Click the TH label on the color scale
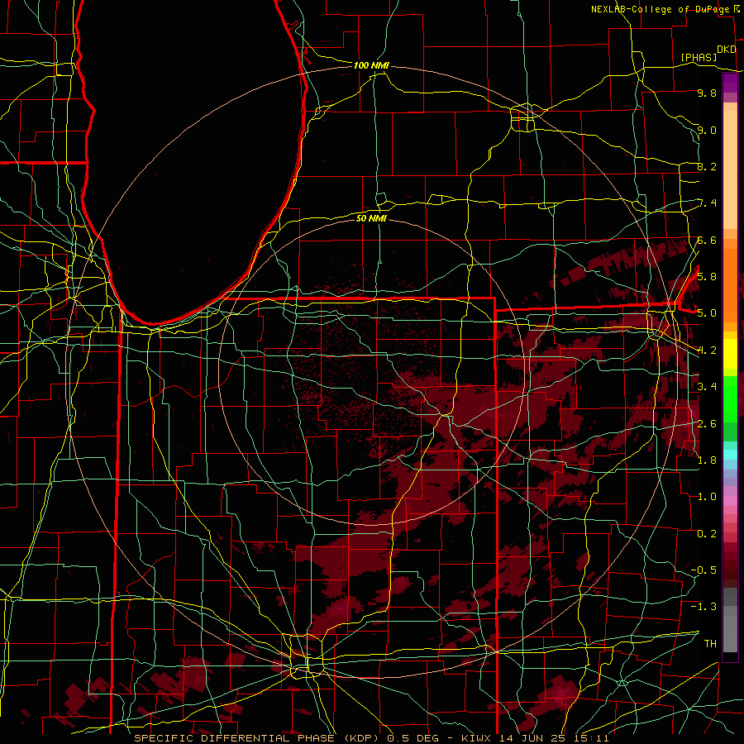The width and height of the screenshot is (744, 744). (x=710, y=643)
